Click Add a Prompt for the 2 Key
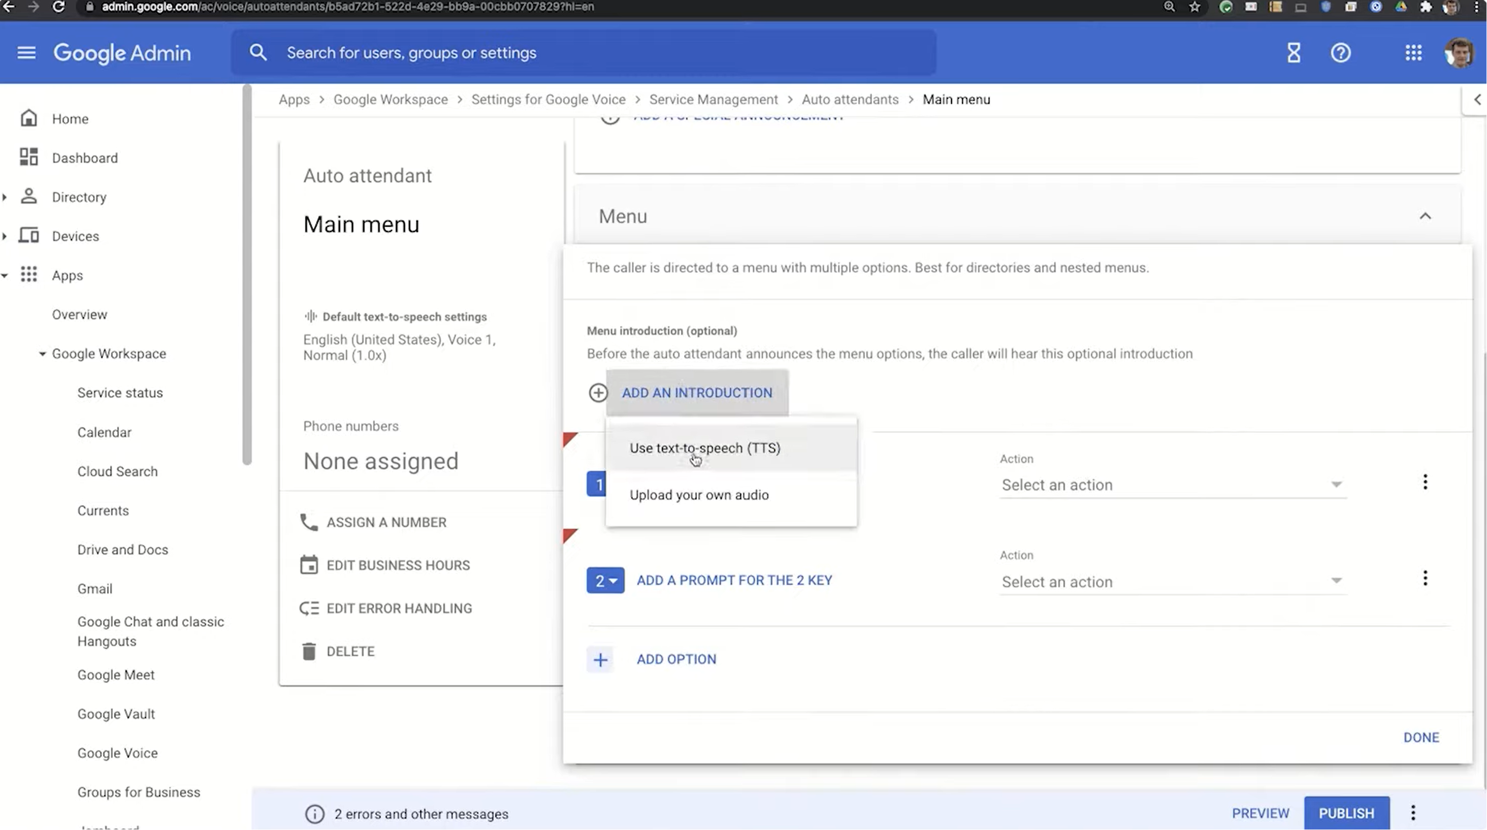 734,581
